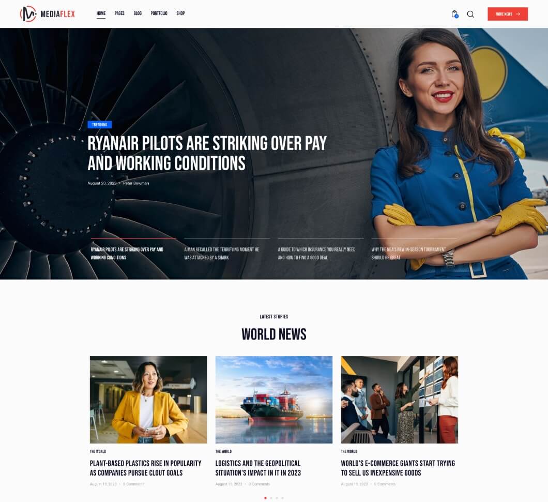Open the Home menu item

coord(101,13)
